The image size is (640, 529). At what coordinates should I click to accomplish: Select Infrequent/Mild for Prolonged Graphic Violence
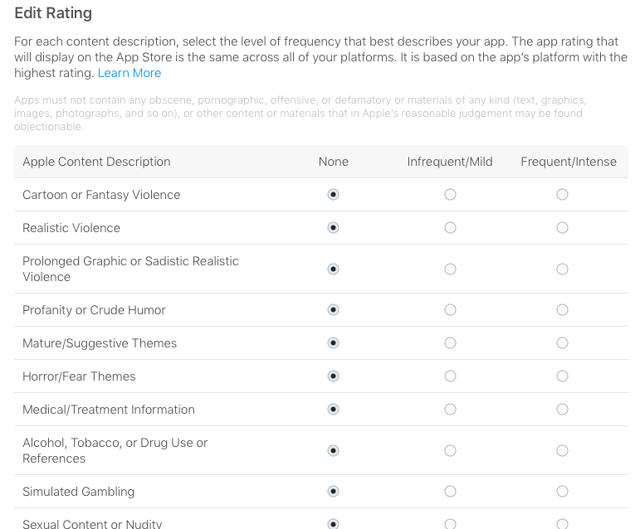coord(450,269)
